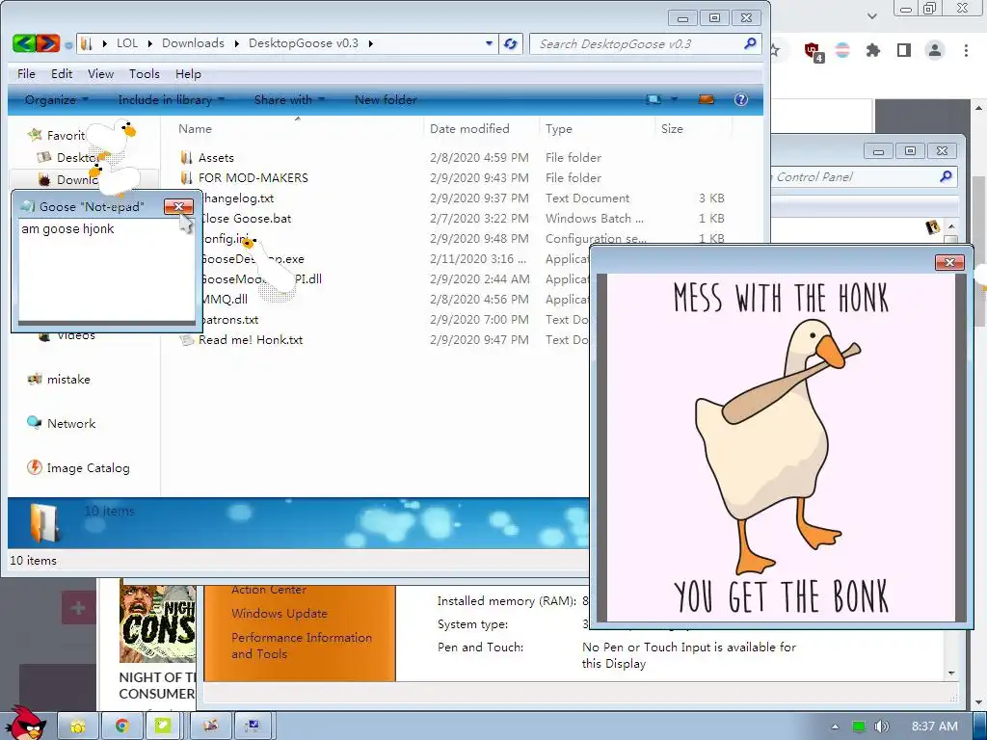Expand the breadcrumb arrow after Downloads
This screenshot has height=740, width=987.
pyautogui.click(x=237, y=43)
